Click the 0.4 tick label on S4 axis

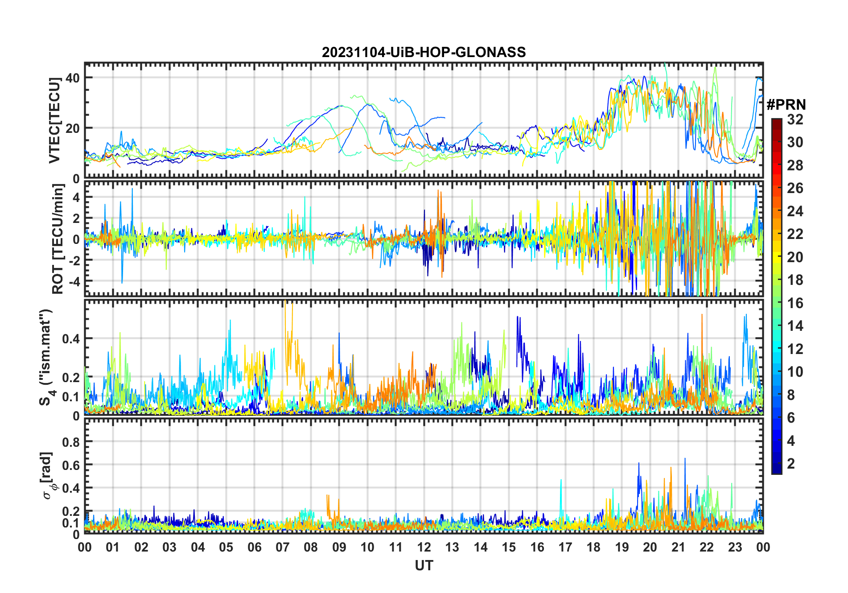tap(70, 339)
